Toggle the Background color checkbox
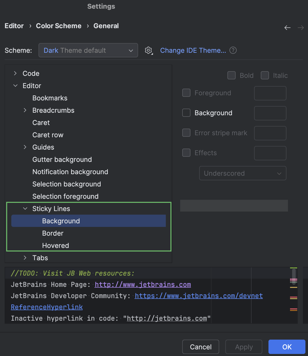Viewport: 308px width, 356px height. (x=186, y=113)
